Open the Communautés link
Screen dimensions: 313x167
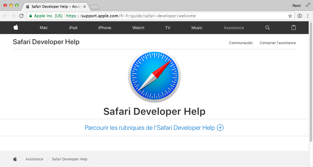click(x=241, y=43)
